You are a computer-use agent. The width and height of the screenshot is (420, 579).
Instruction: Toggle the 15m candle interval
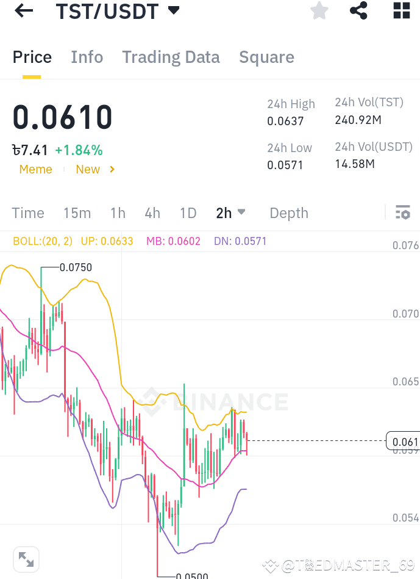[77, 213]
